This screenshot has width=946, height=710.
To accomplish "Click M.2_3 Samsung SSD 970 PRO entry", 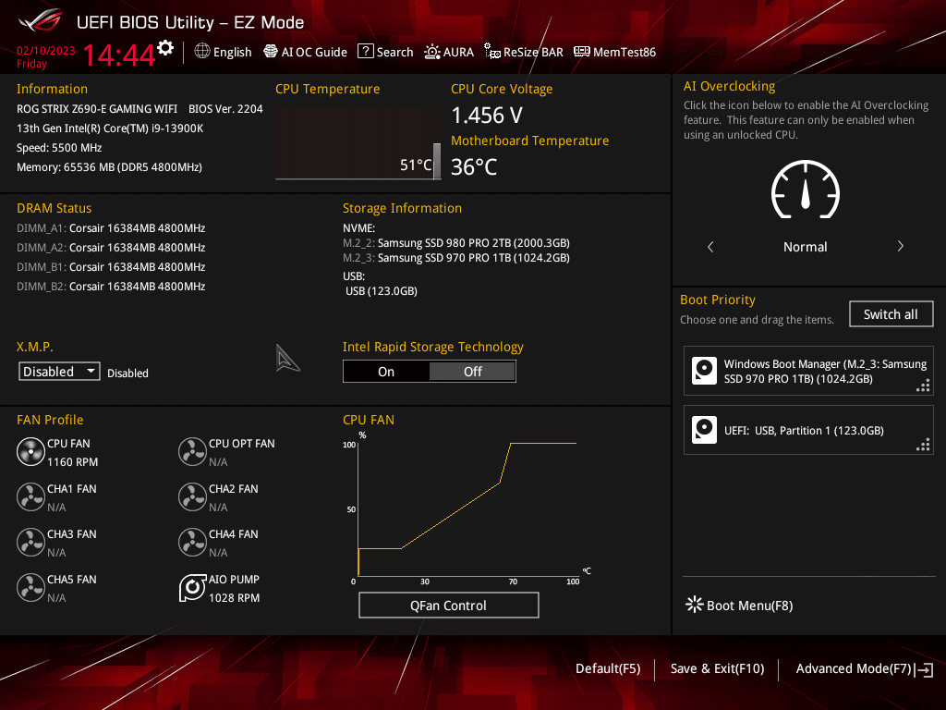I will (456, 258).
